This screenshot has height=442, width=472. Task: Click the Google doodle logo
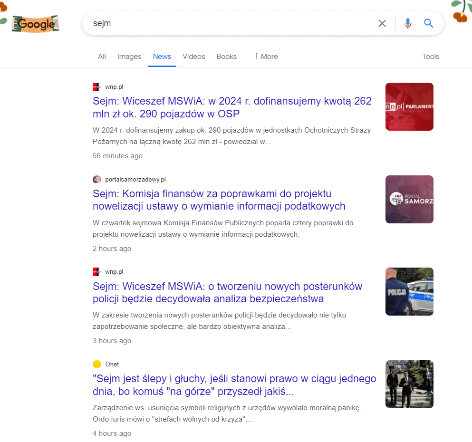35,23
